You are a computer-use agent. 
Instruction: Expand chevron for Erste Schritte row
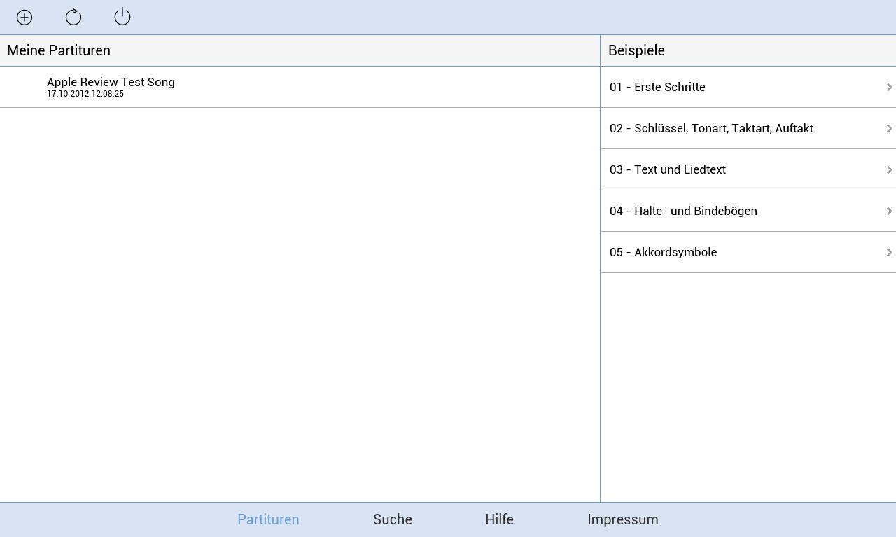point(889,87)
